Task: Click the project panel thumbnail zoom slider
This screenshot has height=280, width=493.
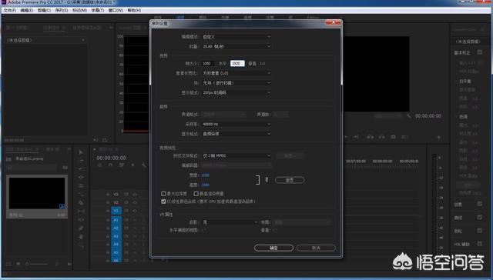Action: coord(37,265)
